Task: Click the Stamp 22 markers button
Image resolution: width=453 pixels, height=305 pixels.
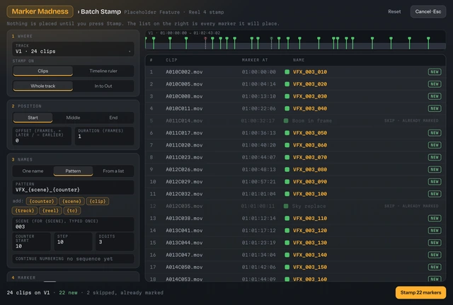Action: pyautogui.click(x=420, y=292)
